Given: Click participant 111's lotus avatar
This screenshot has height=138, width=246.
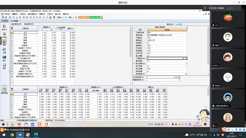Looking at the screenshot, I should 228,17.
